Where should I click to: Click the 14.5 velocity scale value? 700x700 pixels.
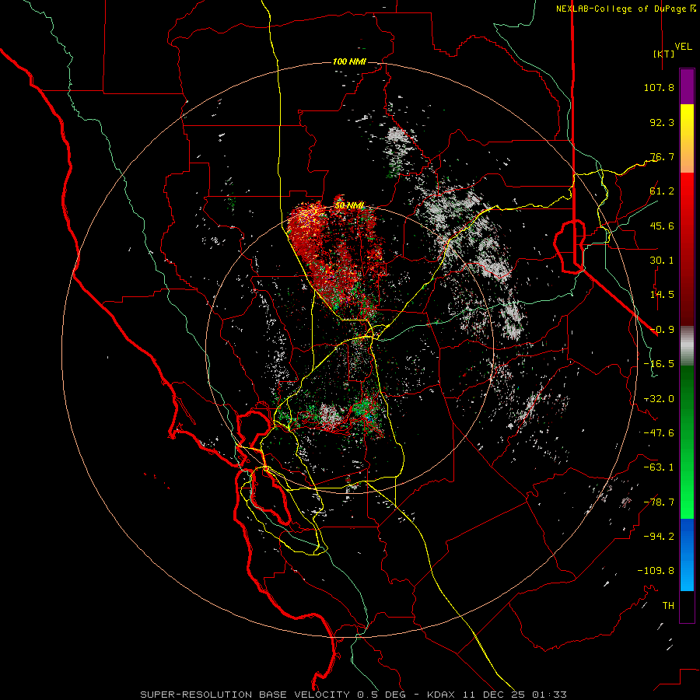662,295
